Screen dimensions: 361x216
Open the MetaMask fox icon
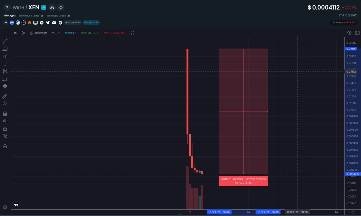tap(29, 22)
